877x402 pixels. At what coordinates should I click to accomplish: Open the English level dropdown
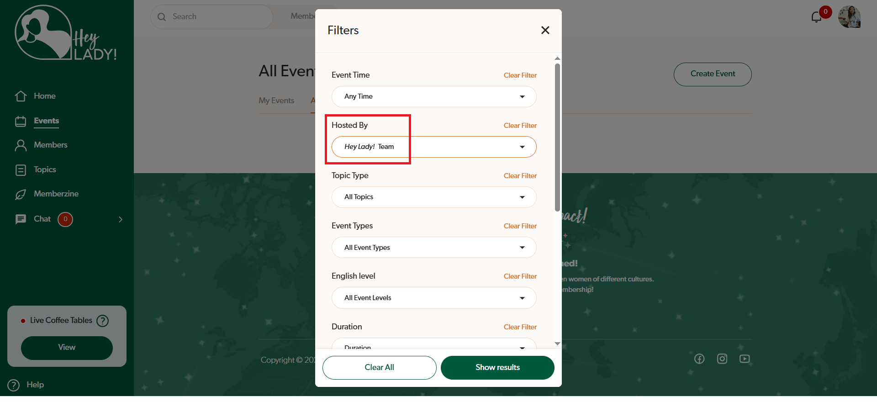coord(433,298)
